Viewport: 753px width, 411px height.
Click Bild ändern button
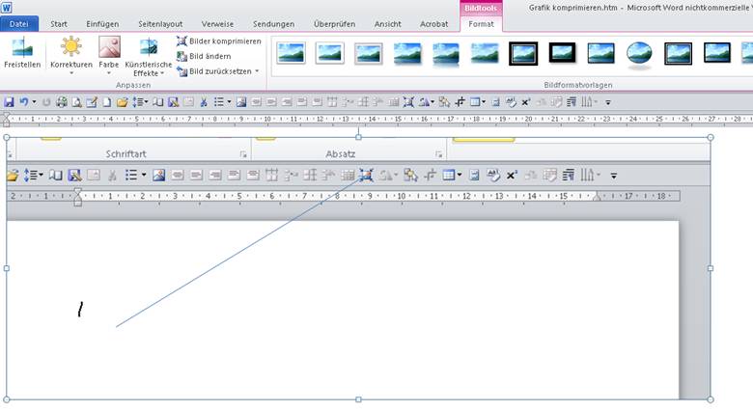click(204, 56)
